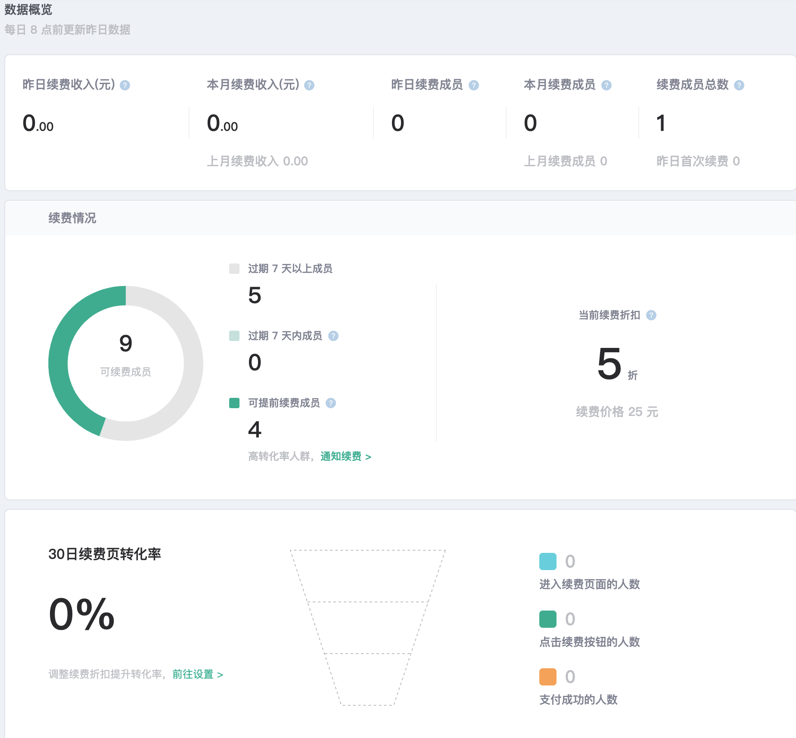Click blue swatch for 进入续费页面的人数
796x738 pixels.
pyautogui.click(x=548, y=561)
